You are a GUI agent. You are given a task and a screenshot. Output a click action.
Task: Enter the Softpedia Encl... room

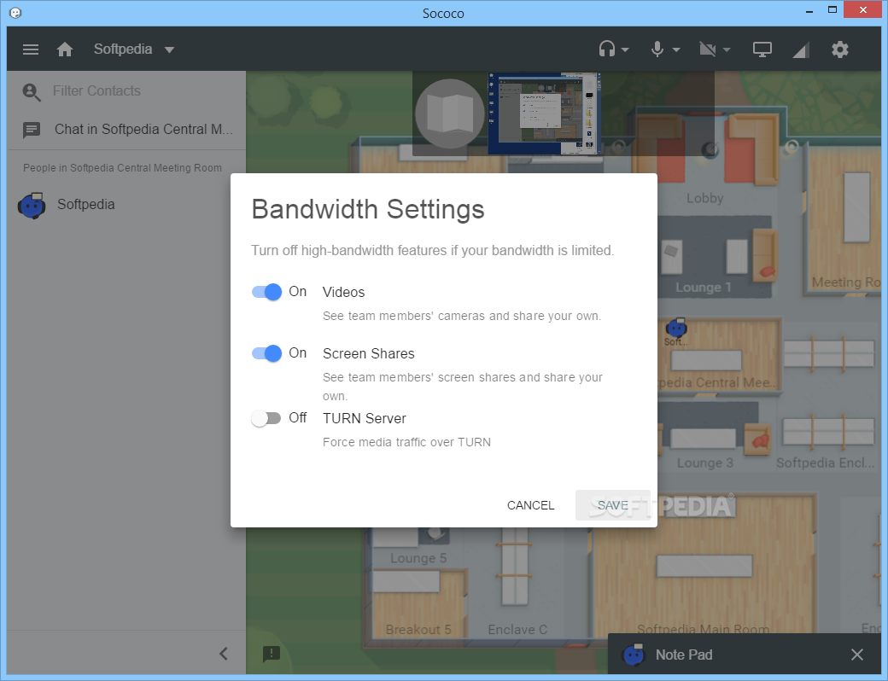click(825, 463)
